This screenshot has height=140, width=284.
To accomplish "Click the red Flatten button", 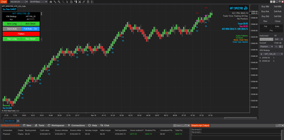I will point(21,34).
